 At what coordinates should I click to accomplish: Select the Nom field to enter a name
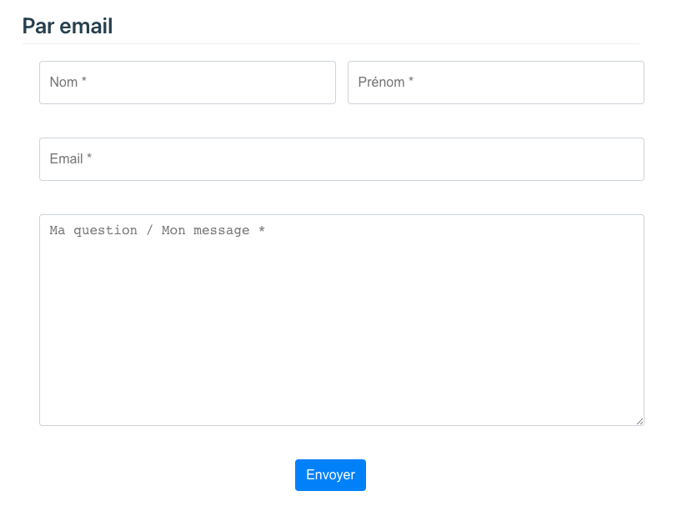click(x=188, y=83)
